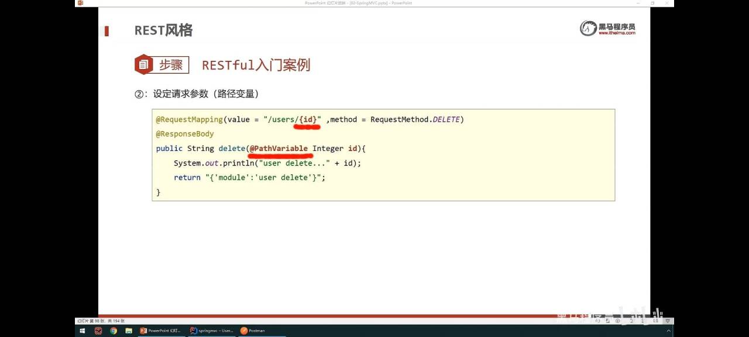Restore down the PowerPoint window
This screenshot has width=749, height=337.
[652, 3]
